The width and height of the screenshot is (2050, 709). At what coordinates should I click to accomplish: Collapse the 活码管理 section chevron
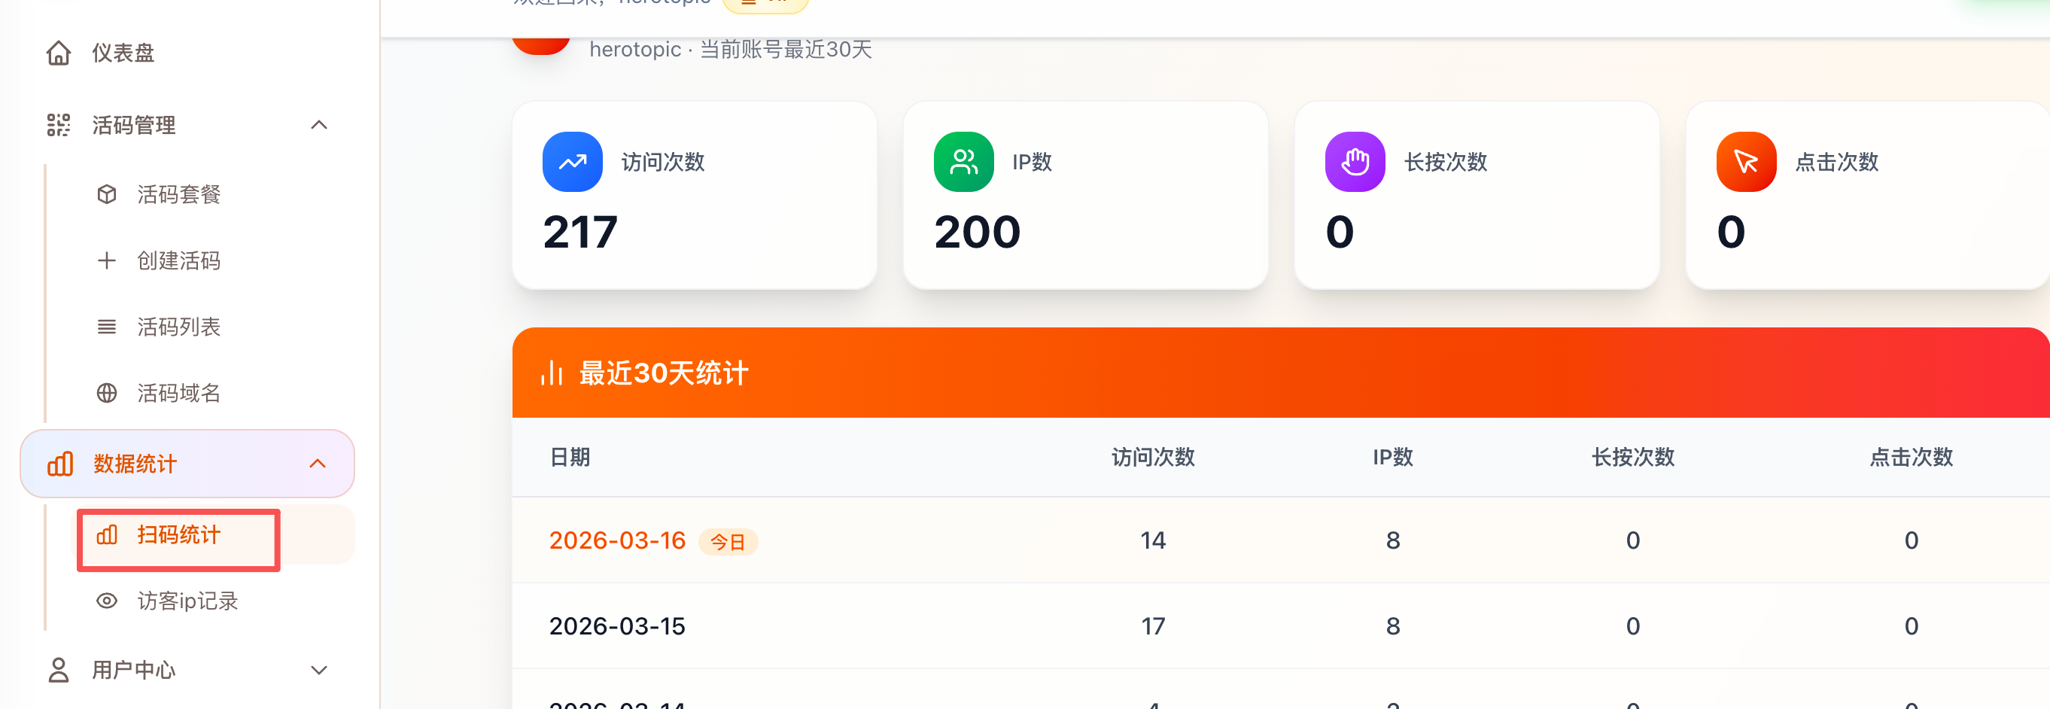[318, 125]
